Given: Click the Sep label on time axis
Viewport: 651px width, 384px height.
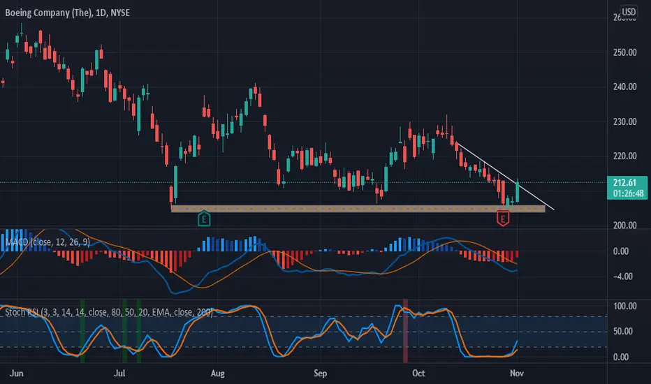Looking at the screenshot, I should [320, 374].
